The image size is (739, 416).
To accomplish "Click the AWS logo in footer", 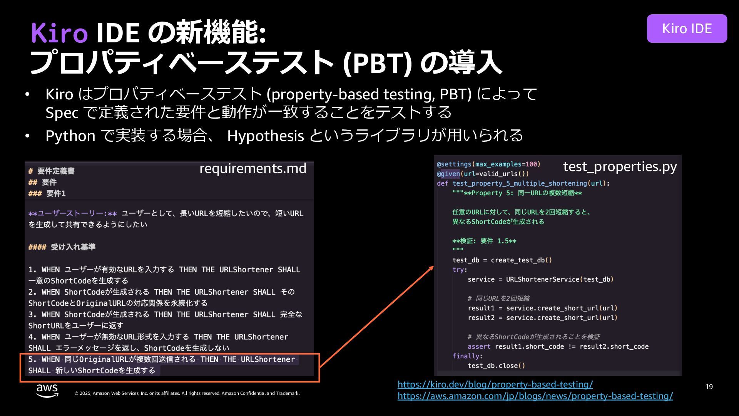I will click(x=47, y=390).
